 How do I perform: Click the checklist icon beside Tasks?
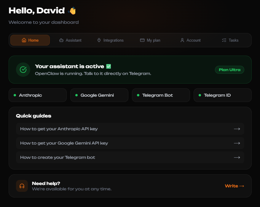(x=224, y=40)
